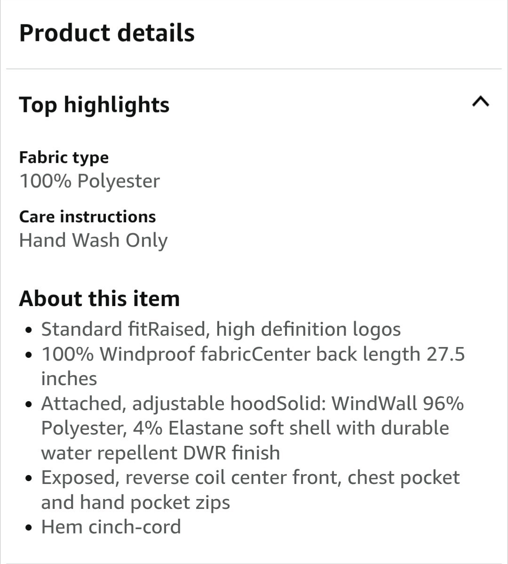Click the Hem cinch-cord bullet item
The width and height of the screenshot is (508, 564).
[x=111, y=527]
